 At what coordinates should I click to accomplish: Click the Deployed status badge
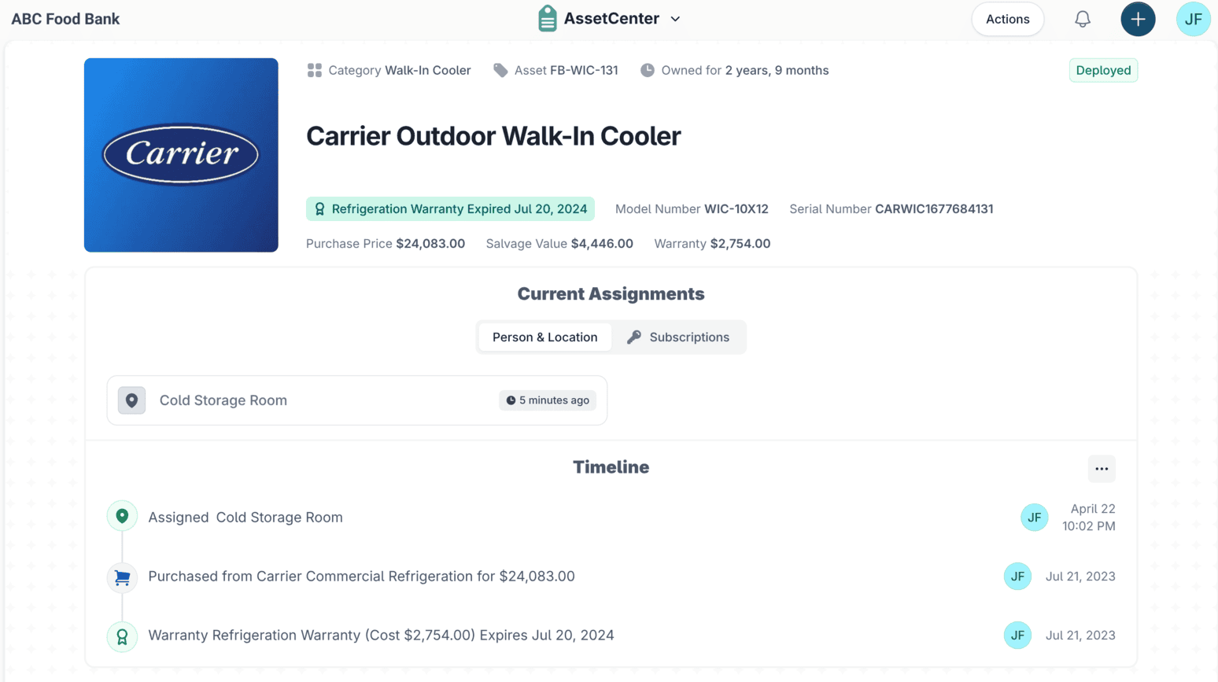[1103, 70]
